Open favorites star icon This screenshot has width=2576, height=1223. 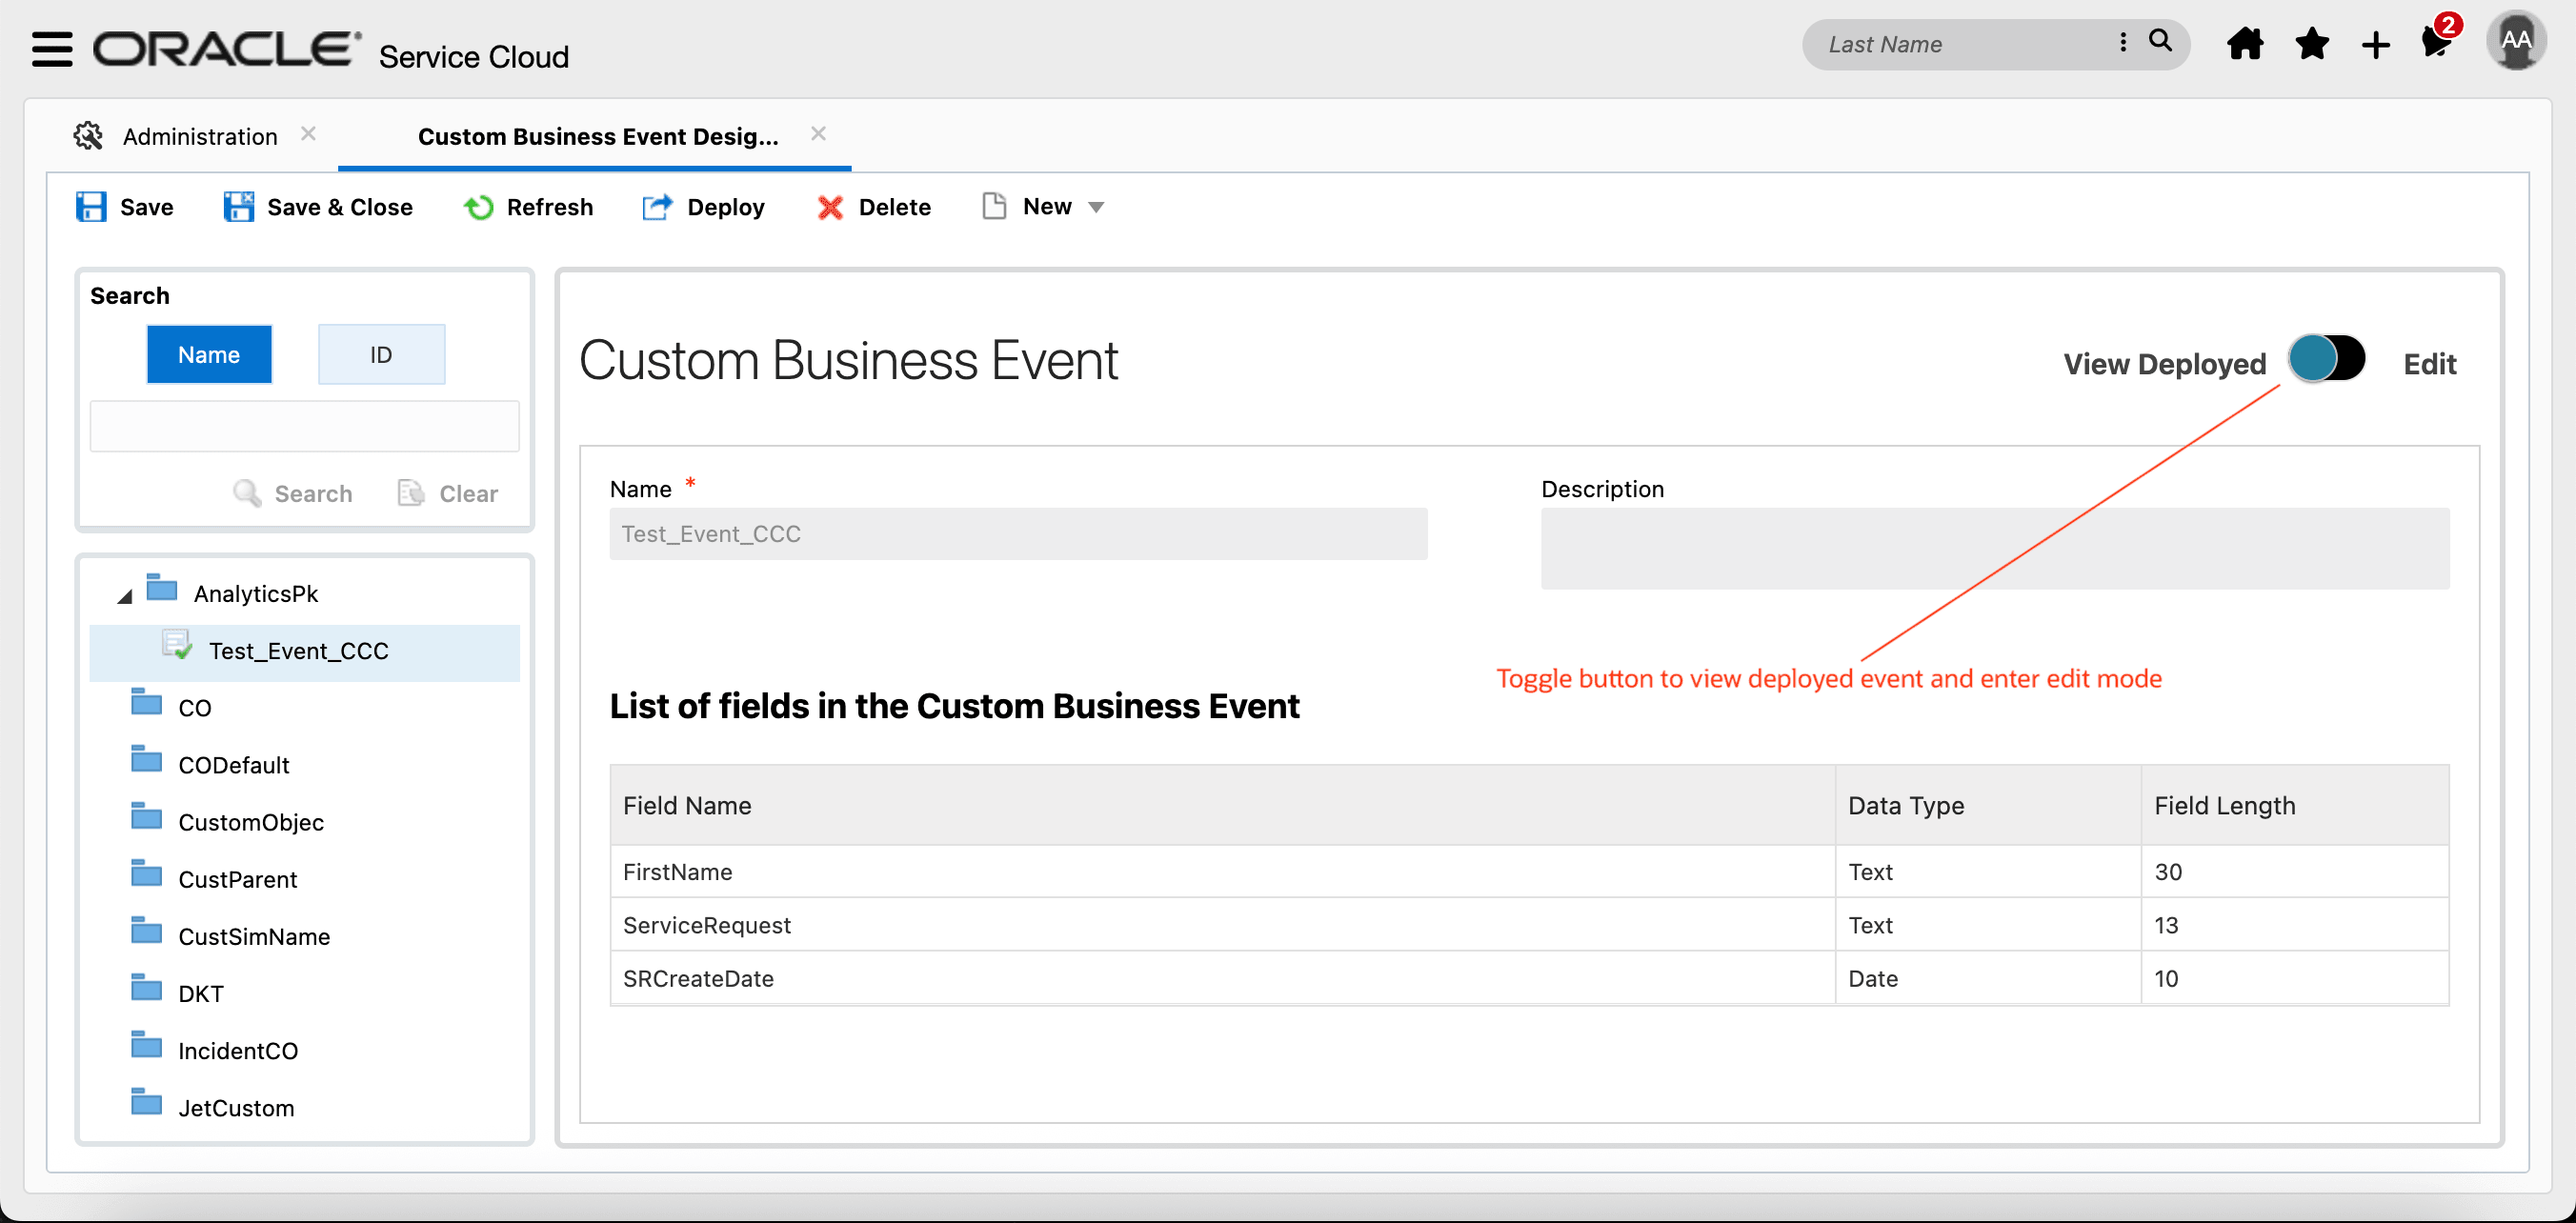coord(2311,44)
